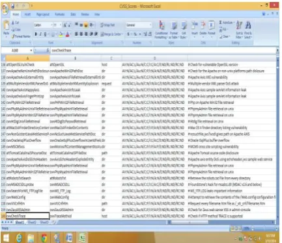Switch to the Data tab
282x243 pixels.
click(73, 14)
